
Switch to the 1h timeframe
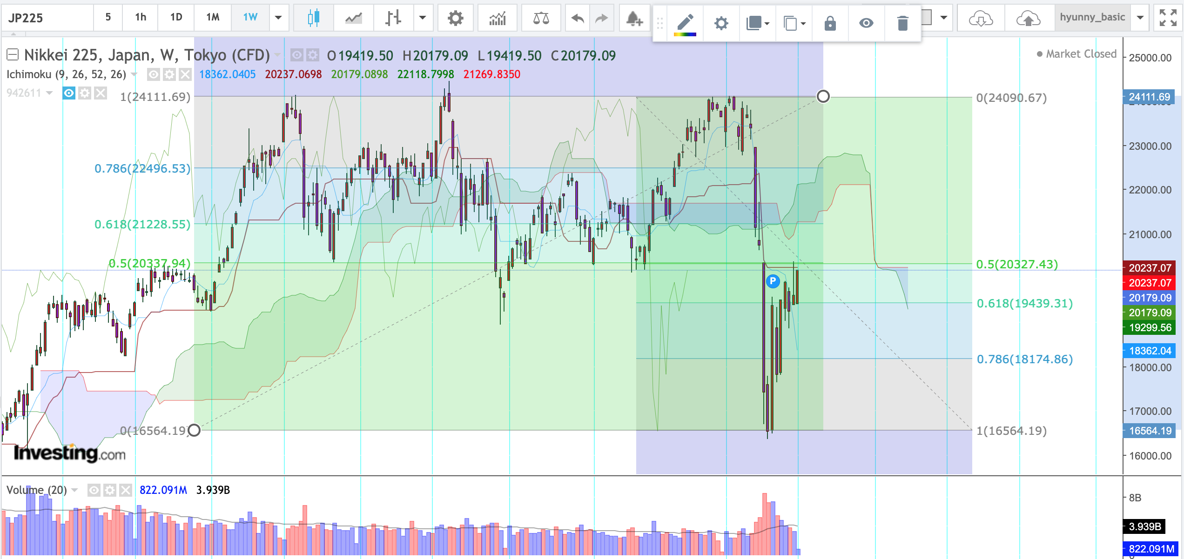141,18
